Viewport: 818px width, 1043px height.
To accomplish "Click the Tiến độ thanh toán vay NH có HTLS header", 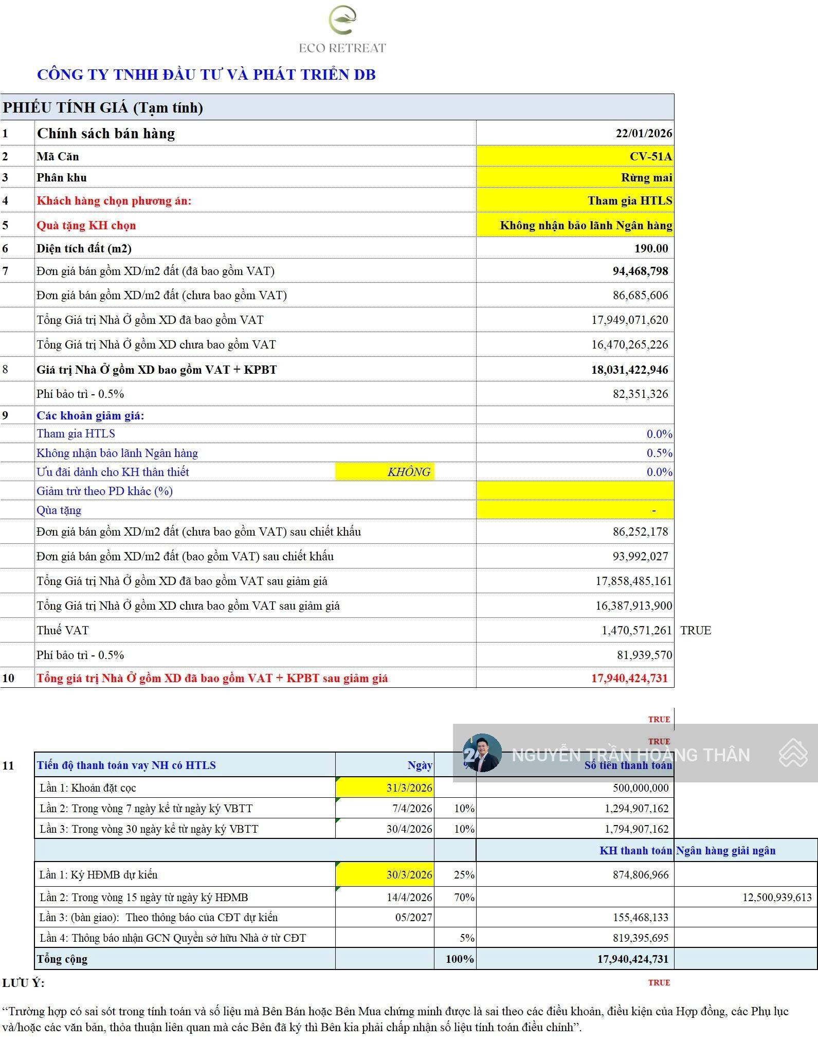I will [126, 765].
